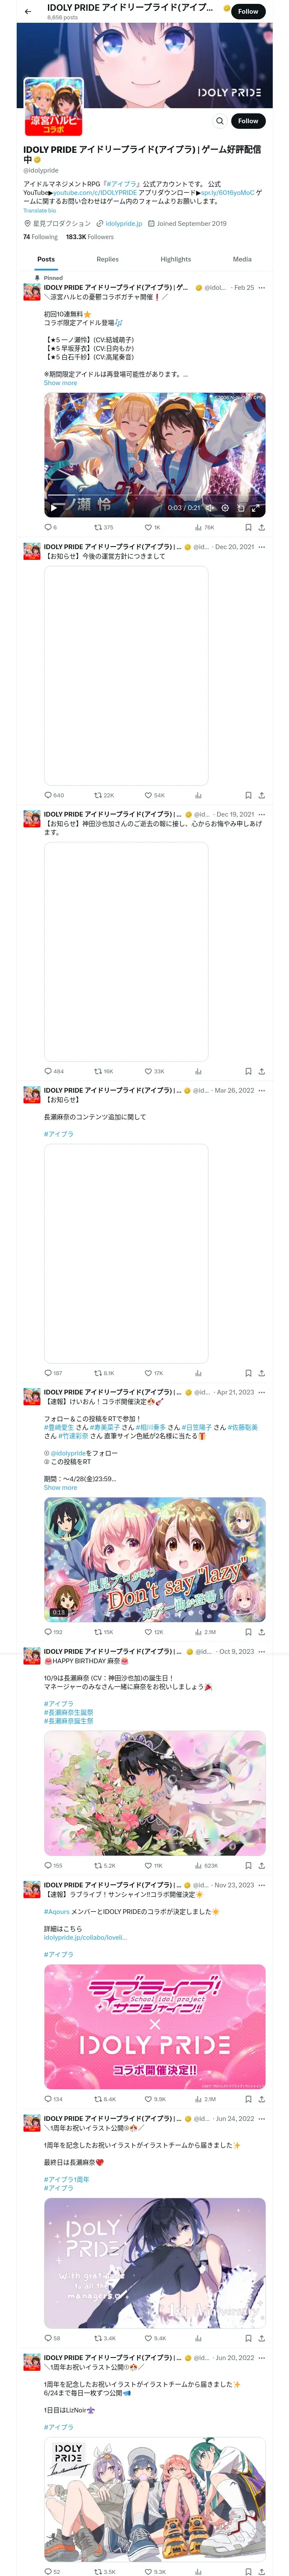This screenshot has width=289, height=2576.
Task: Search this profile using the magnifier icon
Action: click(x=220, y=121)
